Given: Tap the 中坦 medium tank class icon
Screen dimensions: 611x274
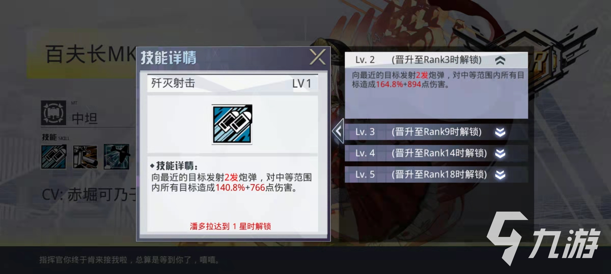Looking at the screenshot, I should click(x=53, y=113).
